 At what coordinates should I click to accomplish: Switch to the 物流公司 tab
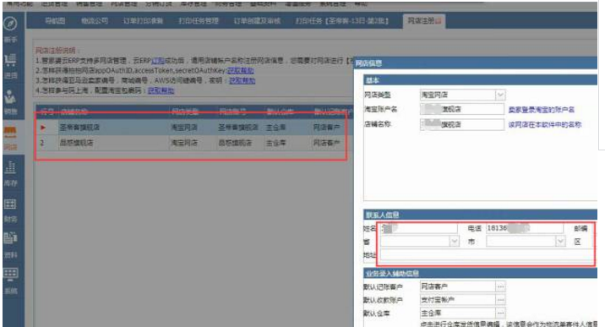click(95, 21)
